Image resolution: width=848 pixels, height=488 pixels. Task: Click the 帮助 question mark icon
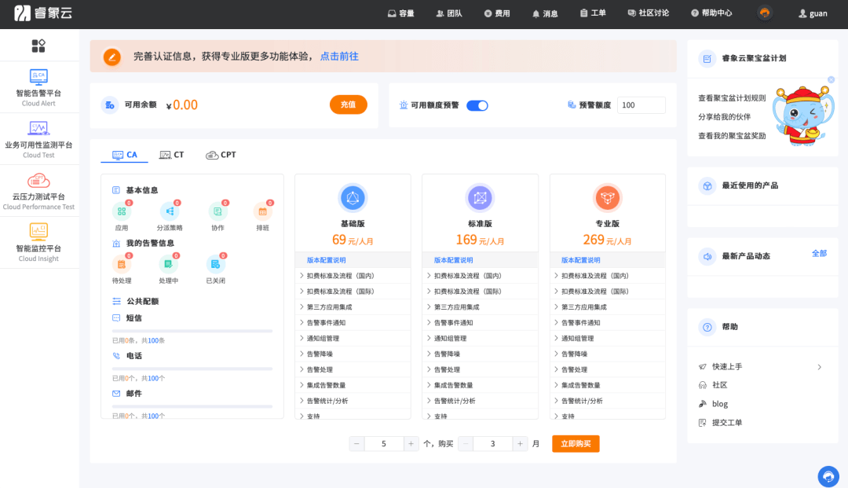click(x=707, y=327)
